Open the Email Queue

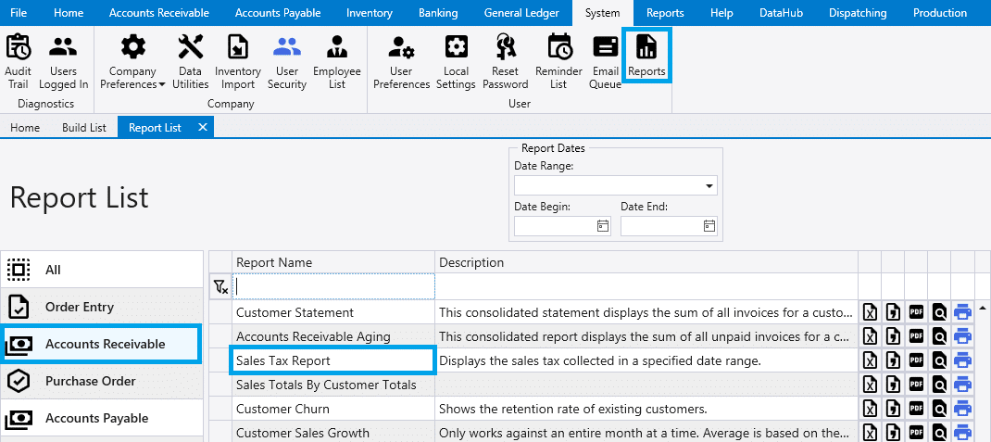[606, 61]
